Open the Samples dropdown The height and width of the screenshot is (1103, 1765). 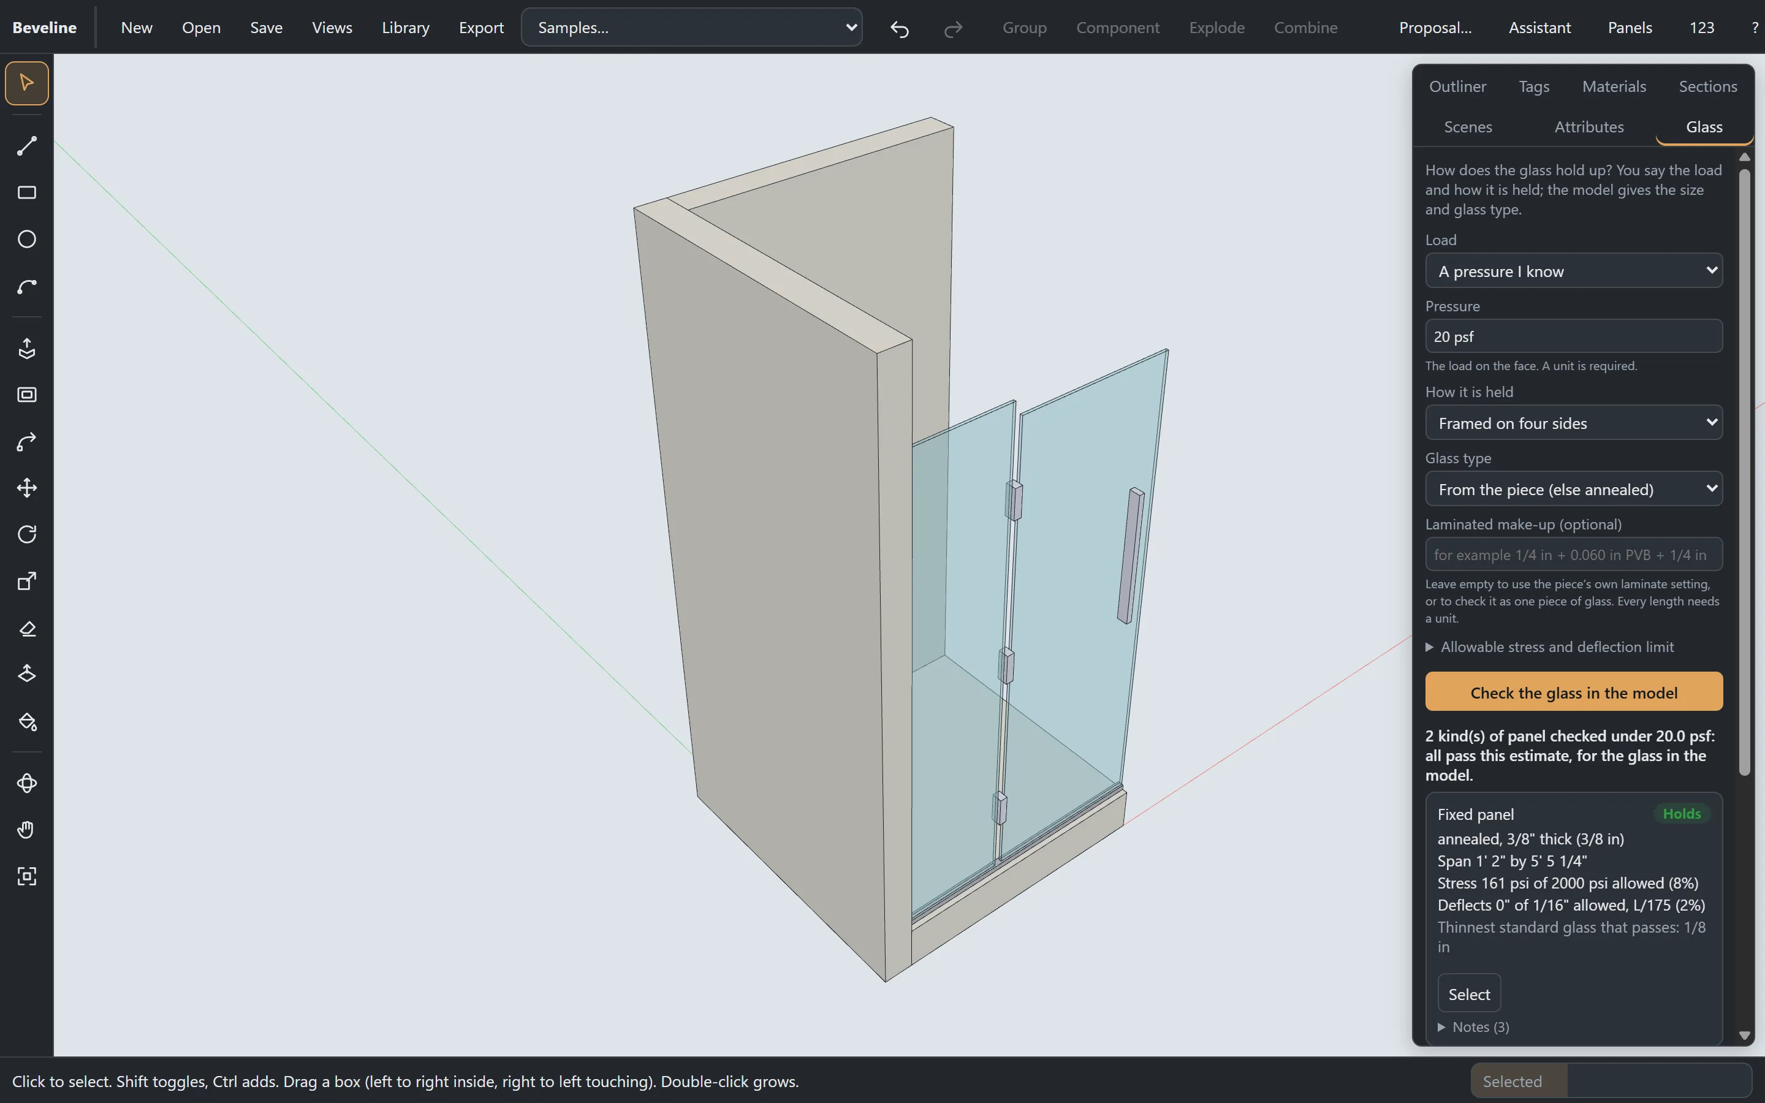pos(691,28)
